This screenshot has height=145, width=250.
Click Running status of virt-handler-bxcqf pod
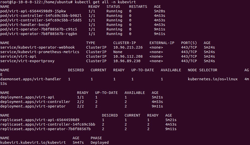click(114, 25)
